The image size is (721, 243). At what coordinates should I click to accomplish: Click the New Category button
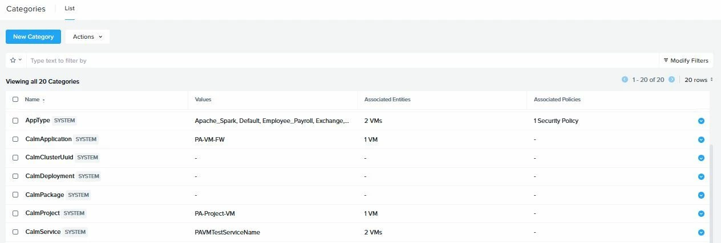[x=33, y=36]
